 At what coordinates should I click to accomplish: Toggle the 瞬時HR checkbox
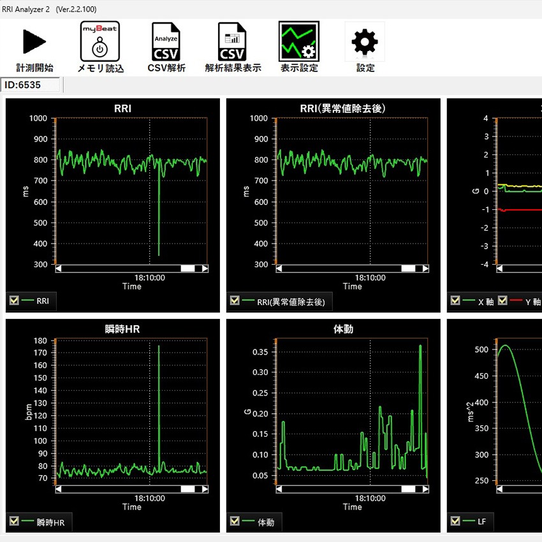coord(15,521)
